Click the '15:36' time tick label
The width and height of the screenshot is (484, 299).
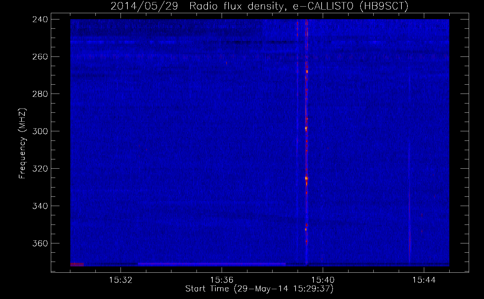click(222, 280)
